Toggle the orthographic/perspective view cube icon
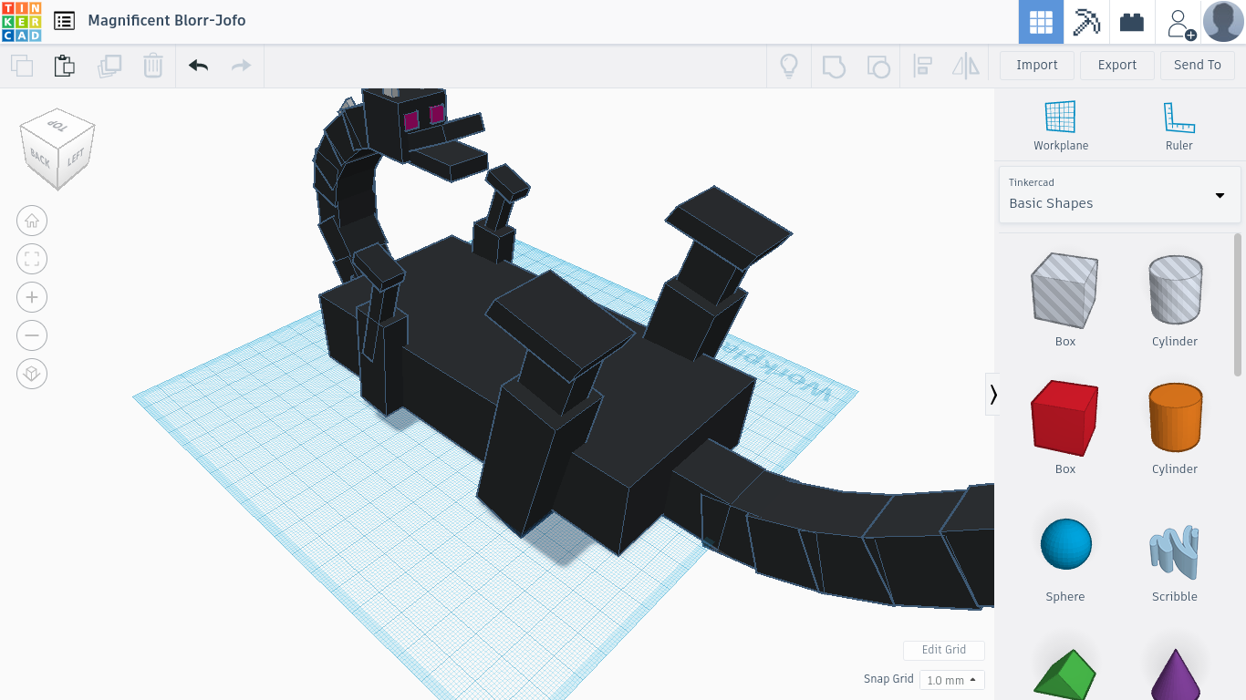This screenshot has width=1246, height=700. (32, 374)
